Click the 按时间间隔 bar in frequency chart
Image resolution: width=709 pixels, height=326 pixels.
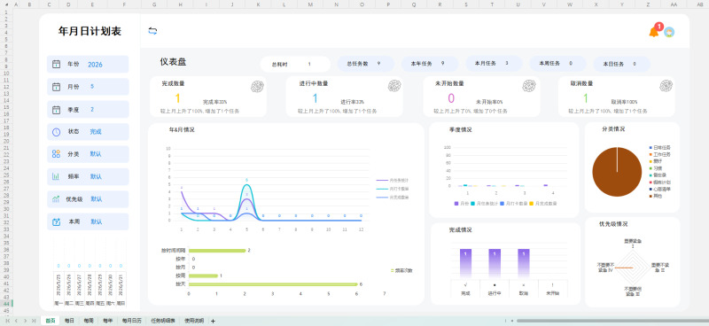coord(217,251)
